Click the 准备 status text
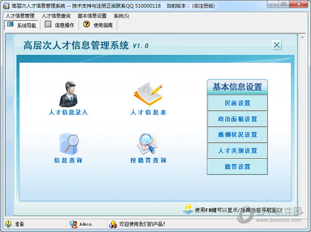The image size is (311, 232). 19,224
